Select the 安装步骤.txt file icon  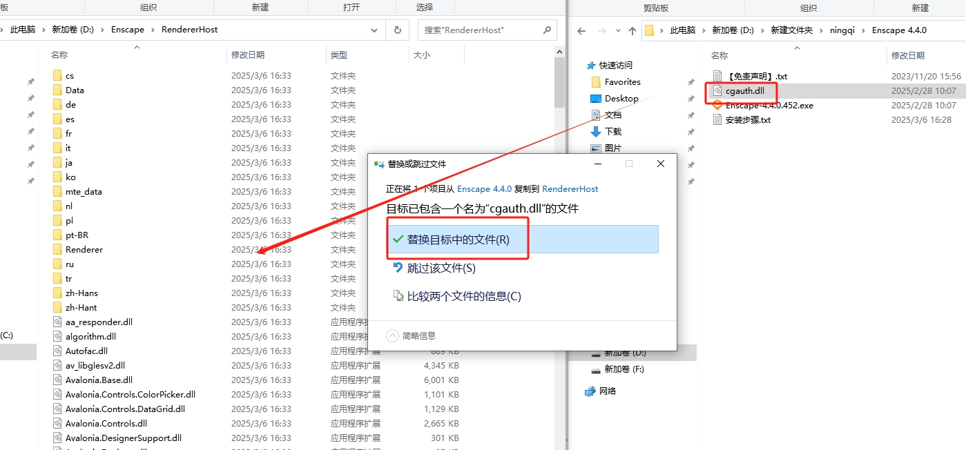[x=717, y=119]
